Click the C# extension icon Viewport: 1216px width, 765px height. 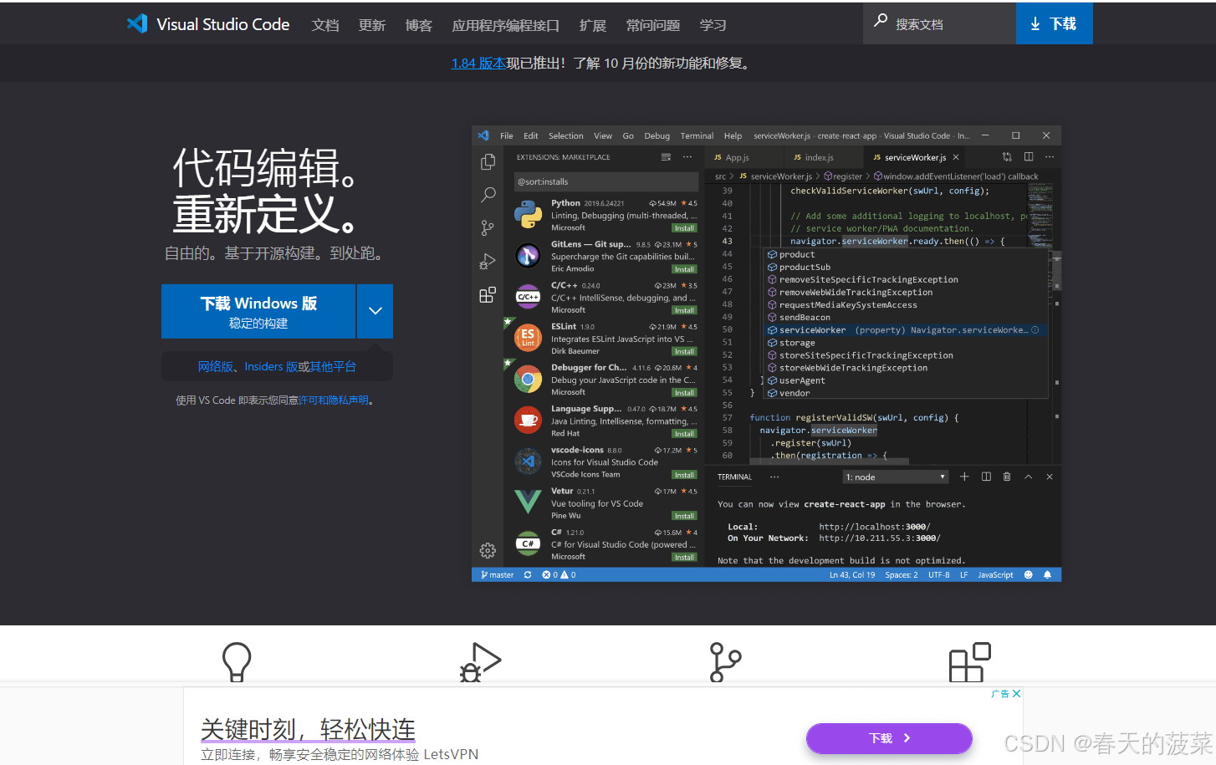click(x=528, y=543)
